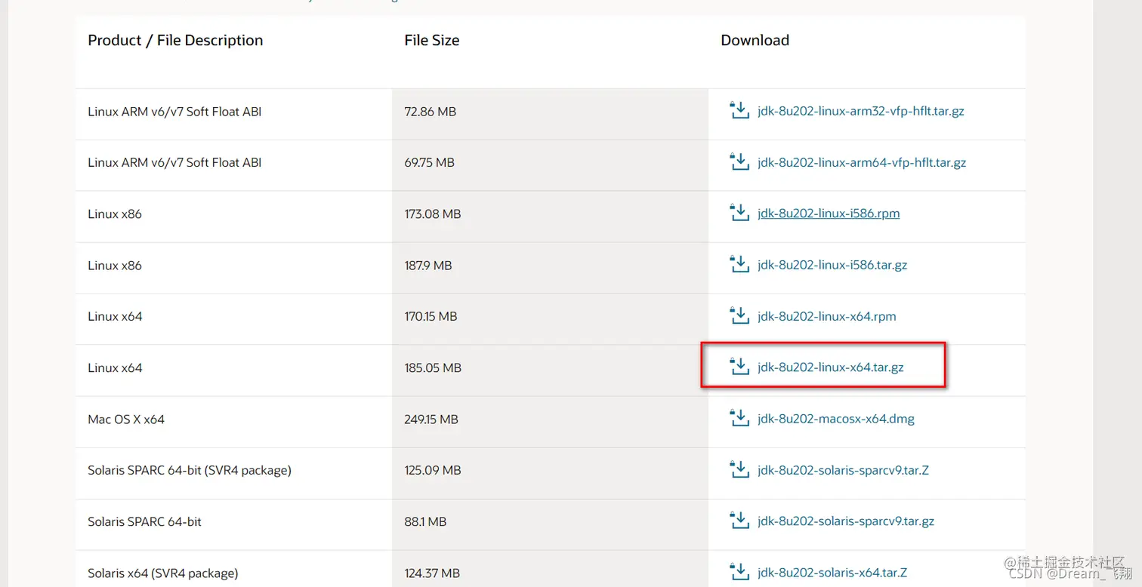This screenshot has width=1142, height=587.
Task: Click download icon beside jdk-8u202-macosx-x64.dmg
Action: (739, 419)
